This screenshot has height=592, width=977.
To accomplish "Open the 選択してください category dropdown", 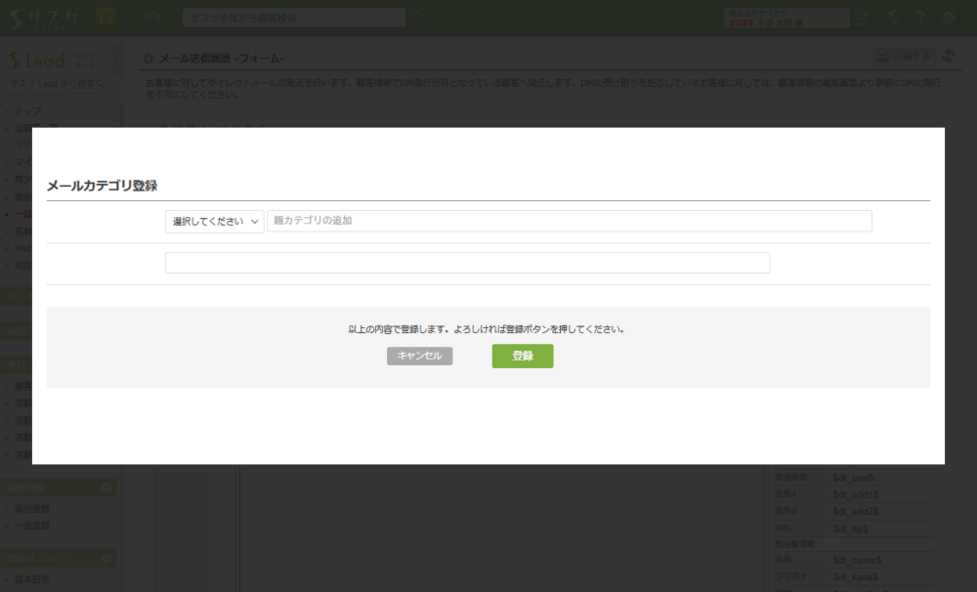I will coord(214,222).
